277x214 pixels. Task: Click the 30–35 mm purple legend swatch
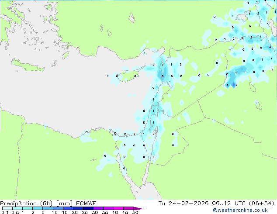point(98,208)
